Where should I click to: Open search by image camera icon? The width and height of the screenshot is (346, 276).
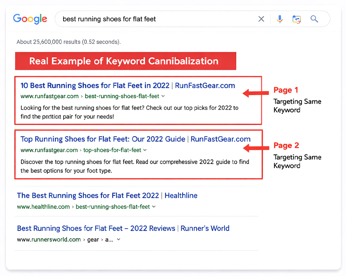tap(297, 19)
